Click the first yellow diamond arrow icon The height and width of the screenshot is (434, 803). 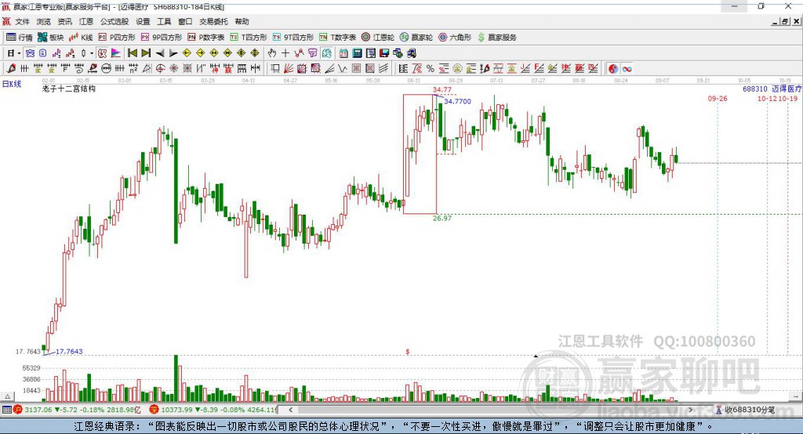click(187, 53)
